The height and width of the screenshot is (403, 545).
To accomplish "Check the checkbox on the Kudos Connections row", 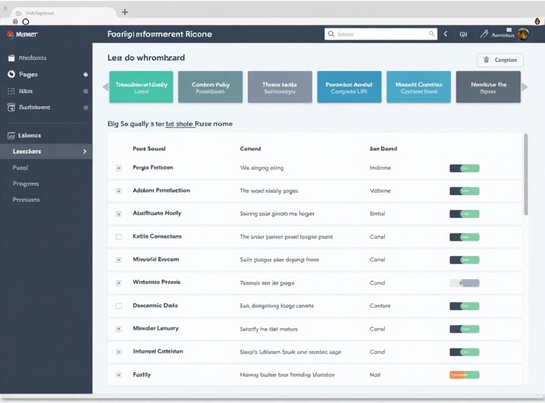I will [x=118, y=237].
